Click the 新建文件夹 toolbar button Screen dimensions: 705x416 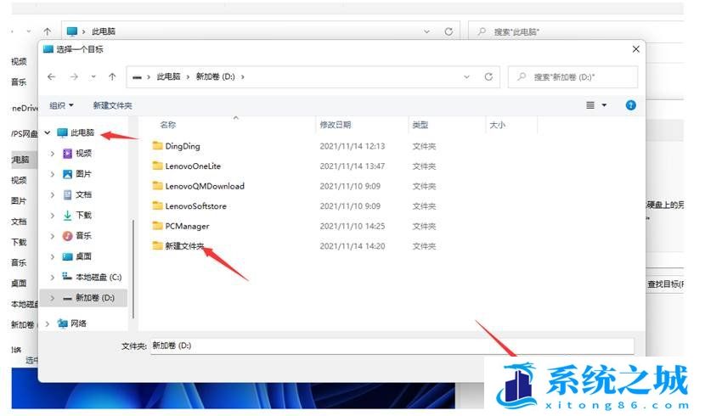[x=112, y=105]
